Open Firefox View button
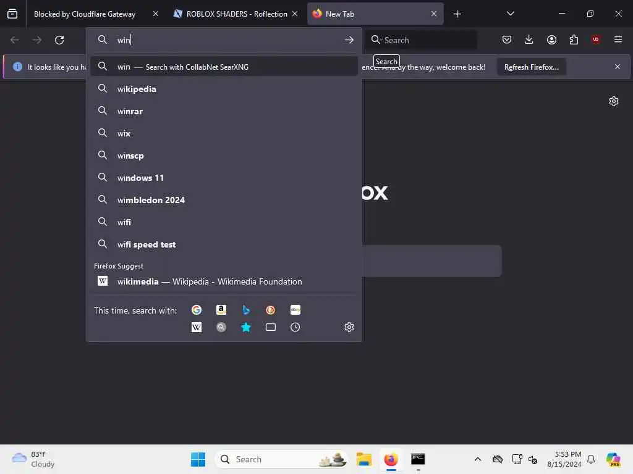Viewport: 633px width, 474px height. (x=12, y=14)
